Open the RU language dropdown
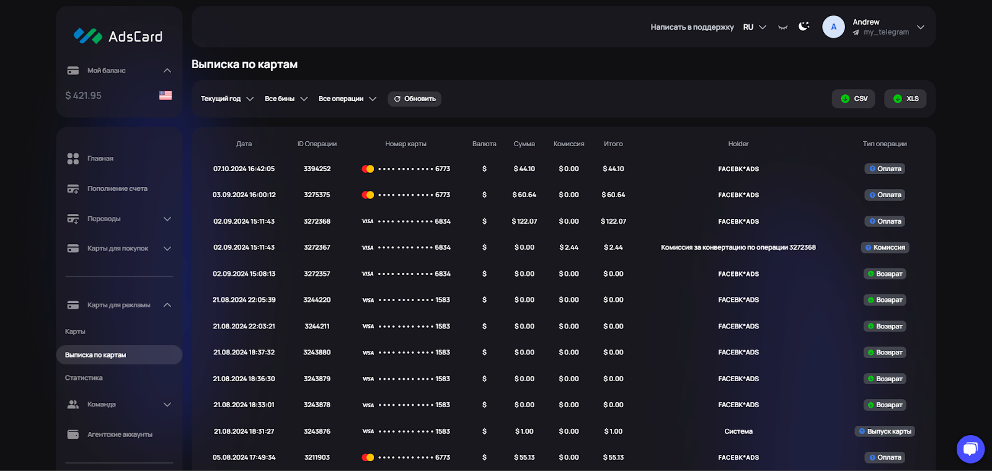Screen dimensions: 992x471 tap(755, 27)
